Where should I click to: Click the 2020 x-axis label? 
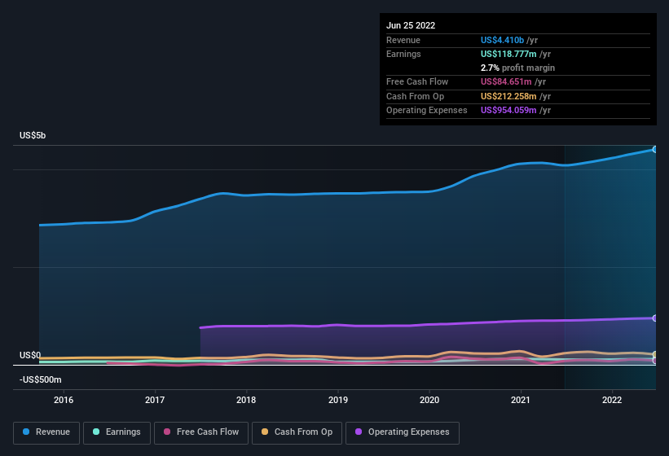[x=429, y=400]
